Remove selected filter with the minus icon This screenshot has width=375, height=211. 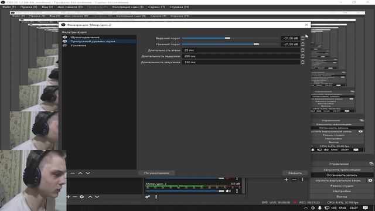73,173
